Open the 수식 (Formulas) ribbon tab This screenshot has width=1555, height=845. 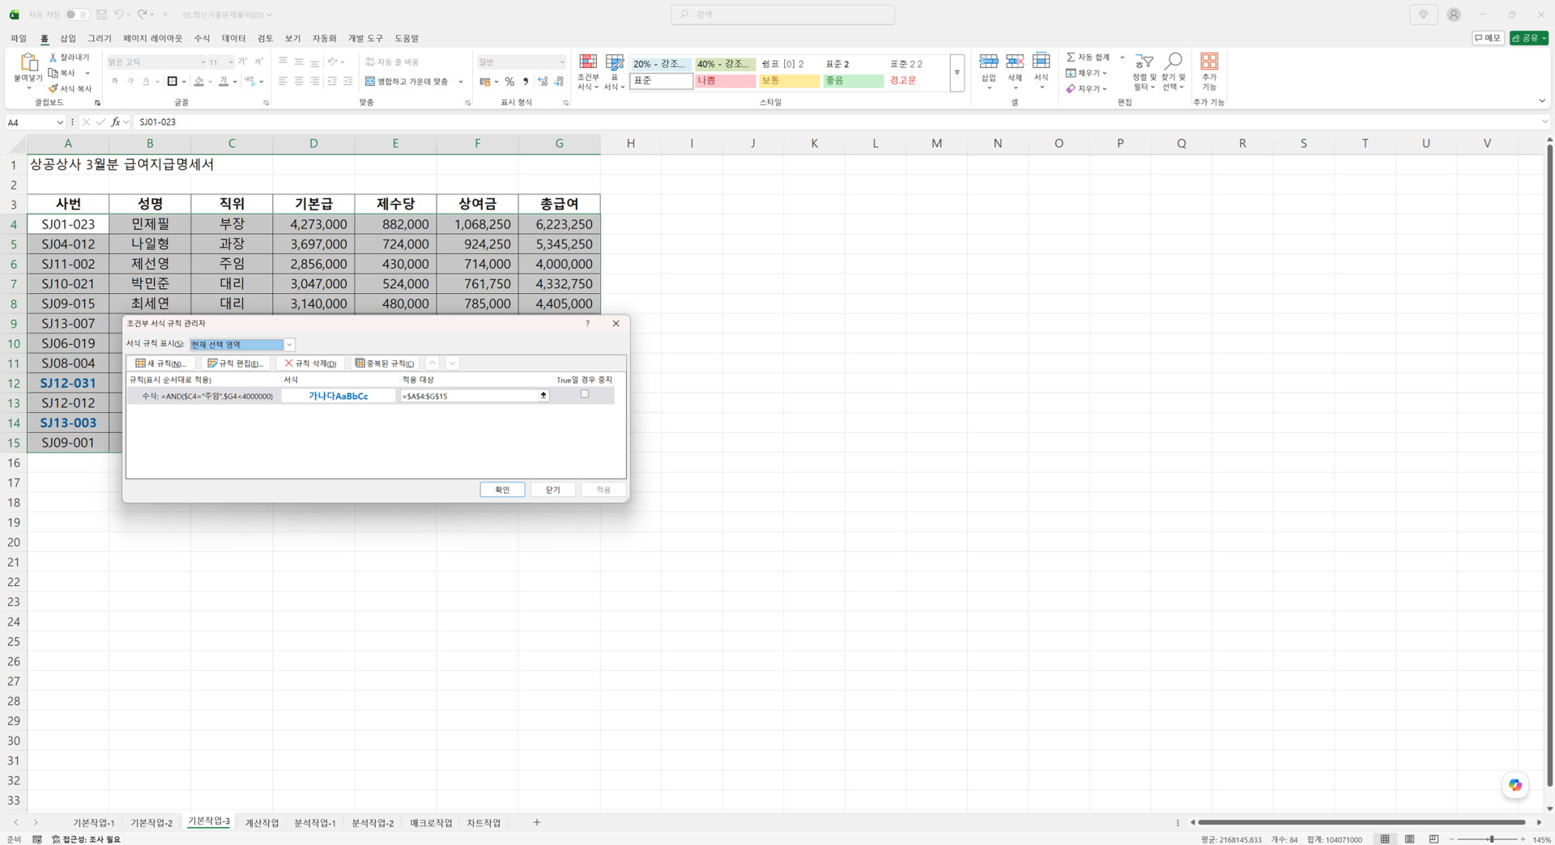202,38
